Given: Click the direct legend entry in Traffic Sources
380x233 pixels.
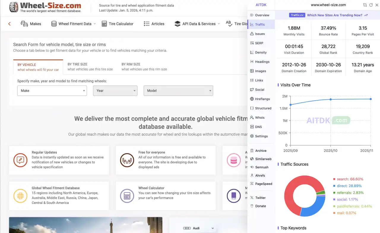Looking at the screenshot, I should tap(347, 186).
